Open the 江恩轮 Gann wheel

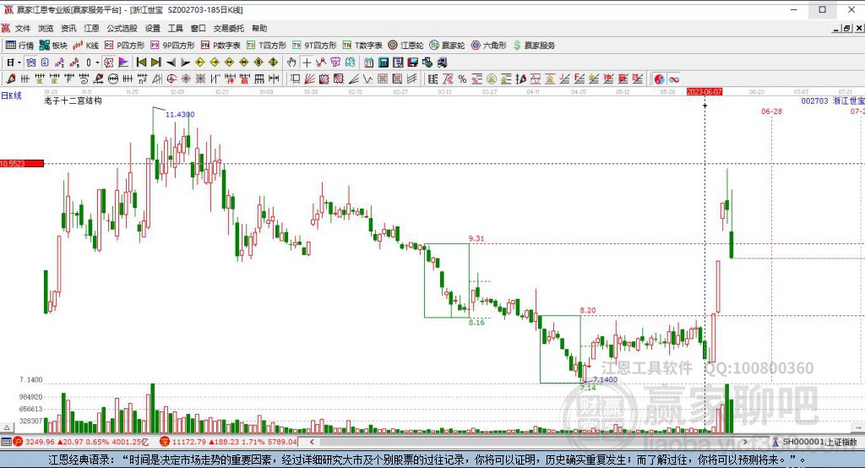click(405, 46)
